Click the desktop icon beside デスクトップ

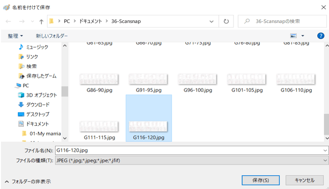tap(21, 114)
